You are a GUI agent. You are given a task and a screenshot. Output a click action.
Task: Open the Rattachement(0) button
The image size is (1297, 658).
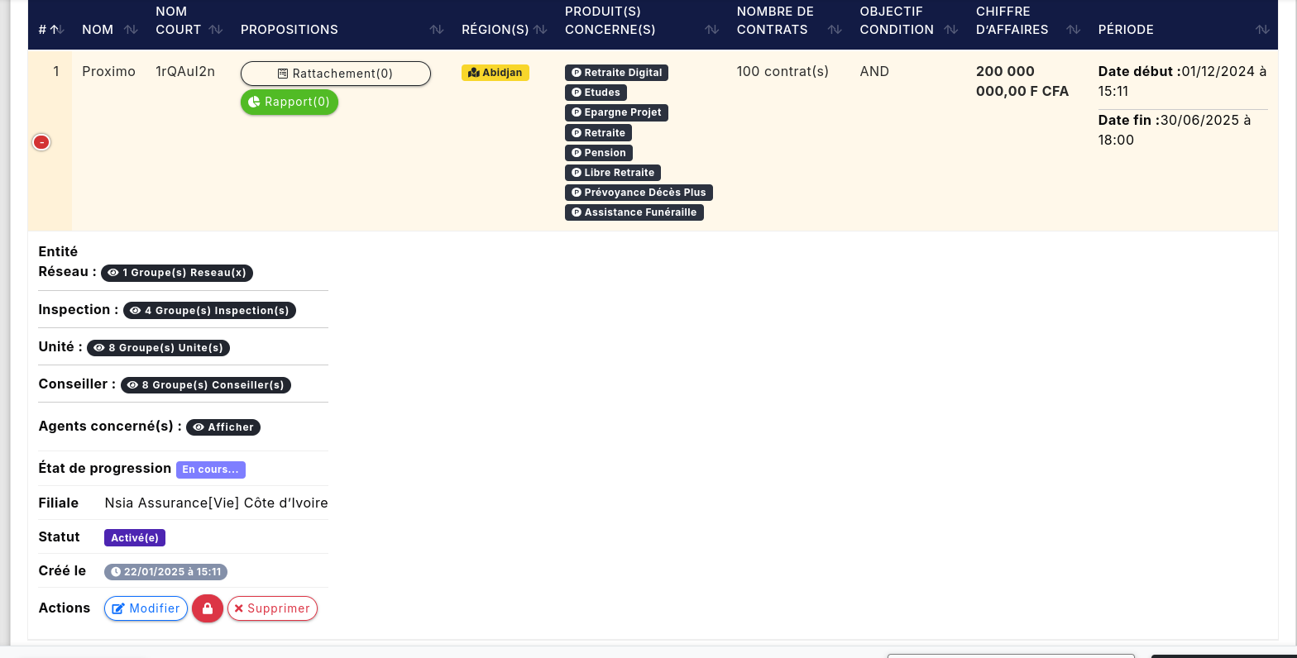[335, 74]
